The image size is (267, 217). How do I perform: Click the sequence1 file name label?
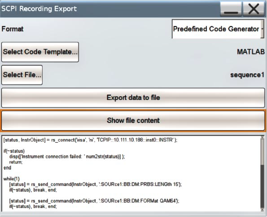click(x=247, y=75)
